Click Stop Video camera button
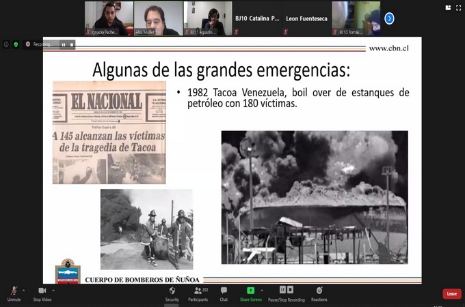465x307 pixels. 42,293
